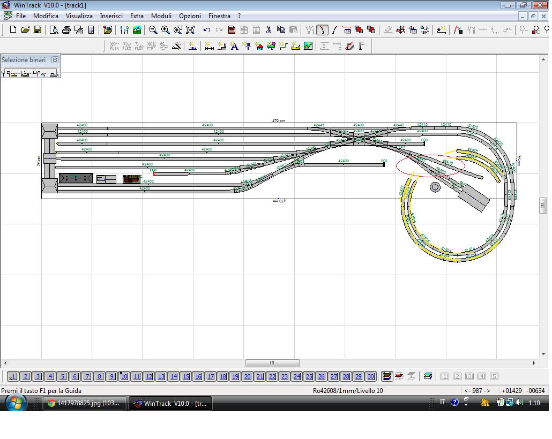Open the track library folder icon
The width and height of the screenshot is (552, 439).
tap(108, 30)
